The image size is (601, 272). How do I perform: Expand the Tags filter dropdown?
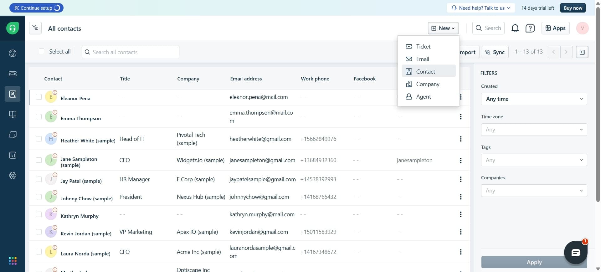pyautogui.click(x=534, y=160)
